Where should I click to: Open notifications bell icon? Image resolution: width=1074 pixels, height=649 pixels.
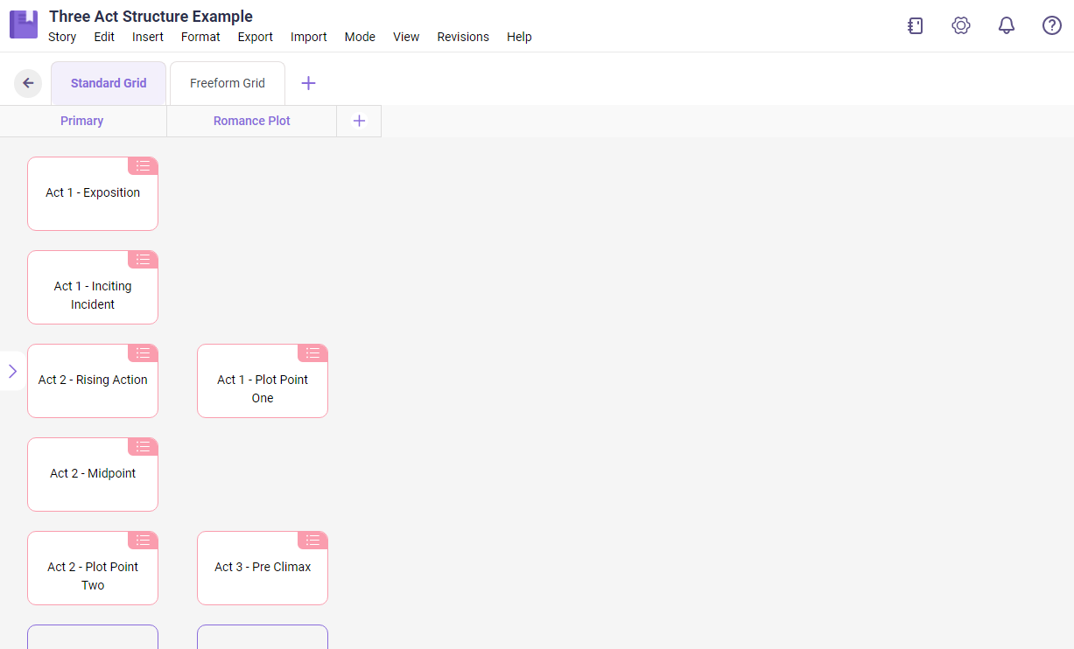(1007, 25)
